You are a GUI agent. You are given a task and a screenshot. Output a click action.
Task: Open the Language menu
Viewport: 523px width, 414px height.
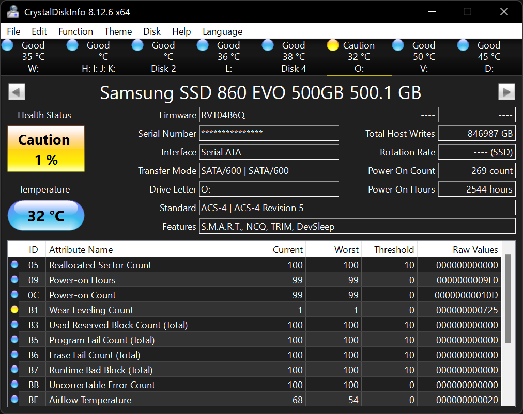click(x=222, y=31)
